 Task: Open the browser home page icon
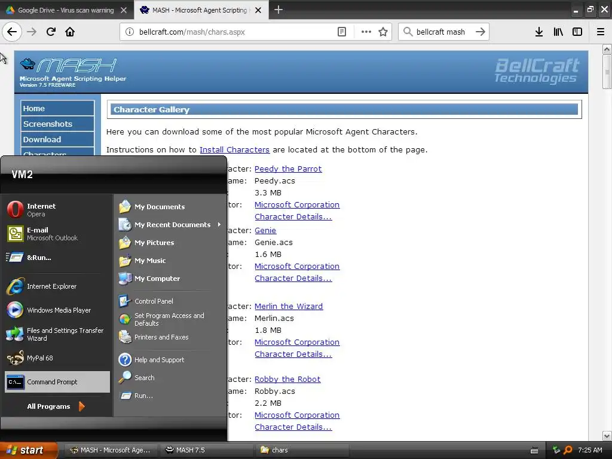tap(70, 32)
